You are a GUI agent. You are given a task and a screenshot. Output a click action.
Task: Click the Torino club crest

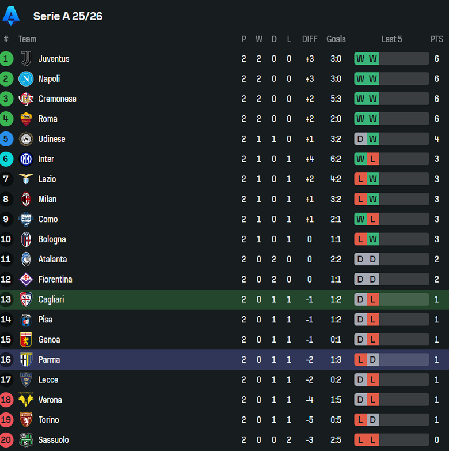[26, 420]
